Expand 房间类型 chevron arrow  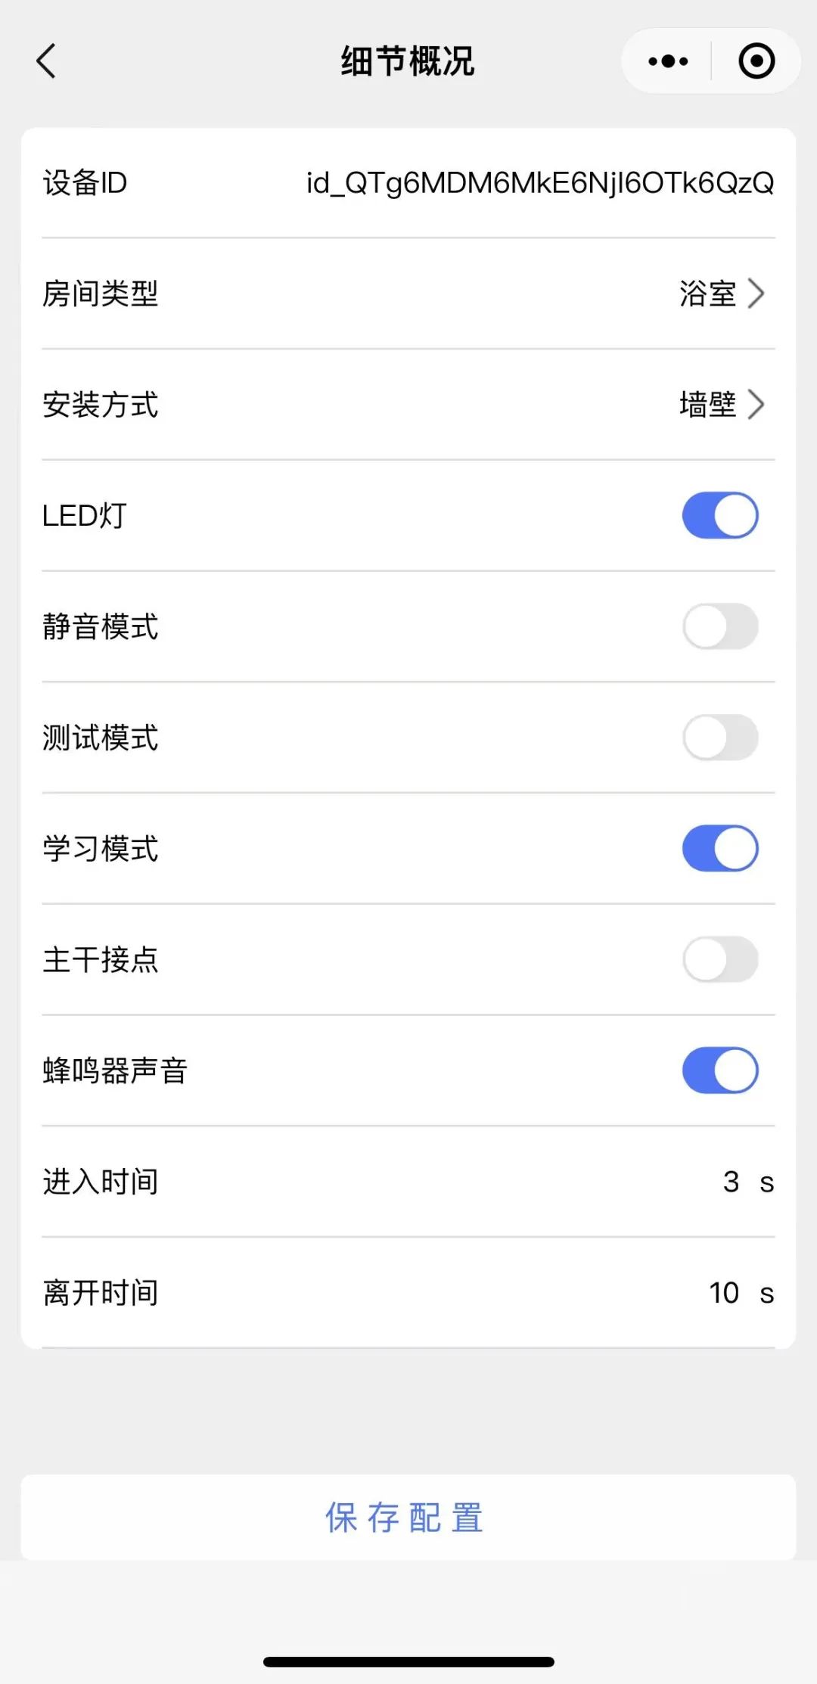[756, 294]
